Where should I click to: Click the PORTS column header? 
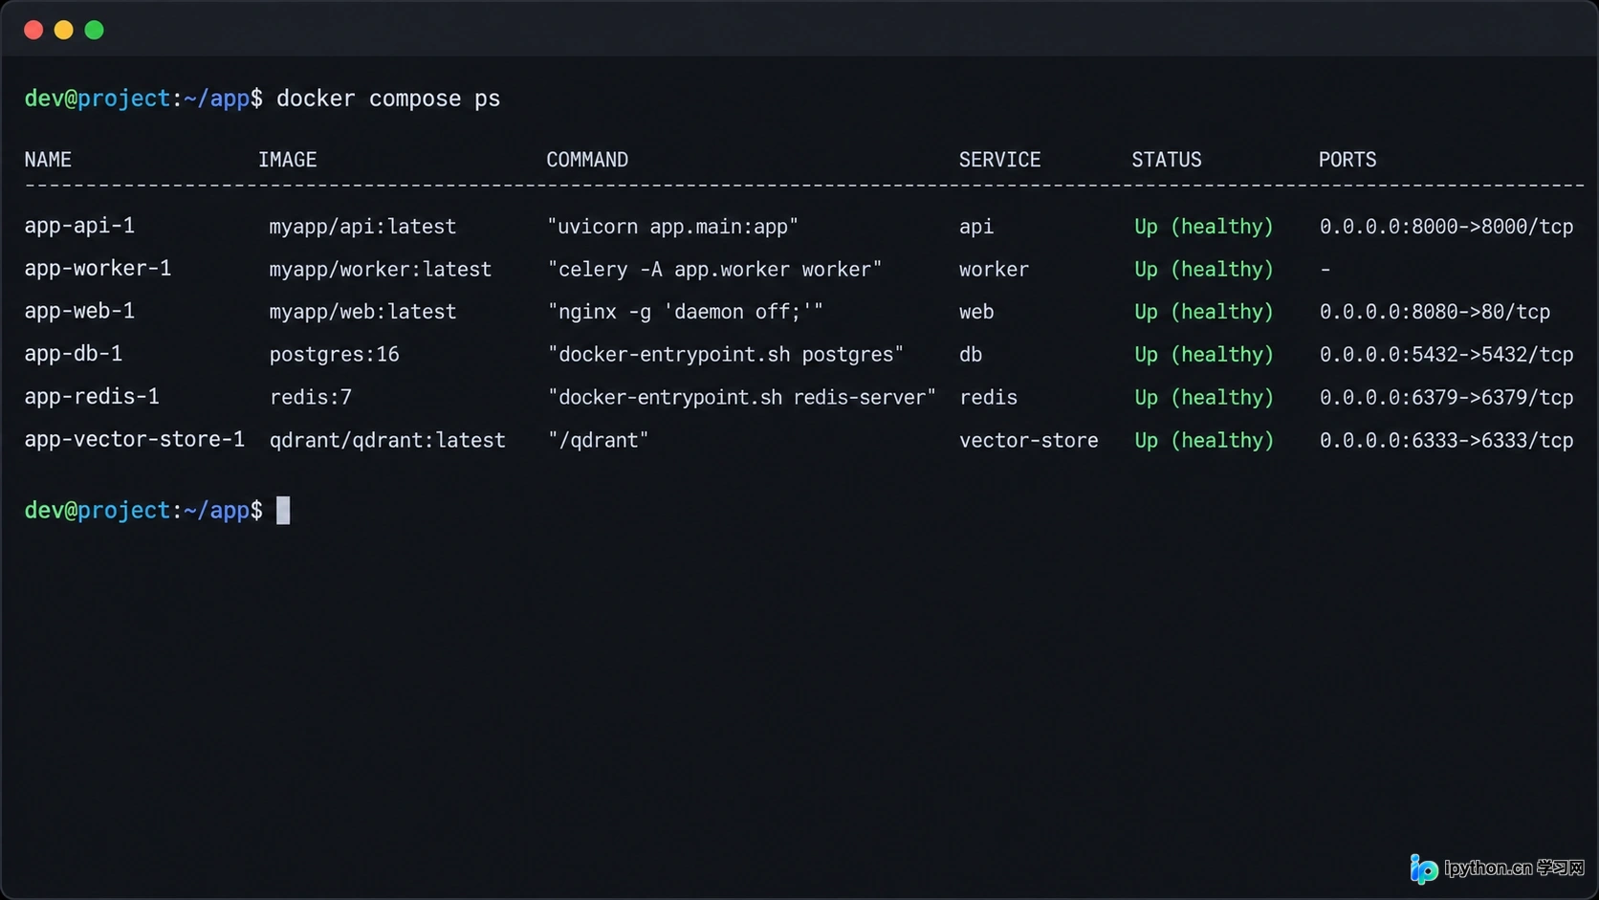(1347, 160)
